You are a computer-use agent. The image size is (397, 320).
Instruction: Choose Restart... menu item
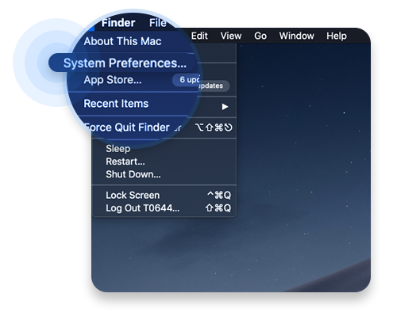coord(125,162)
